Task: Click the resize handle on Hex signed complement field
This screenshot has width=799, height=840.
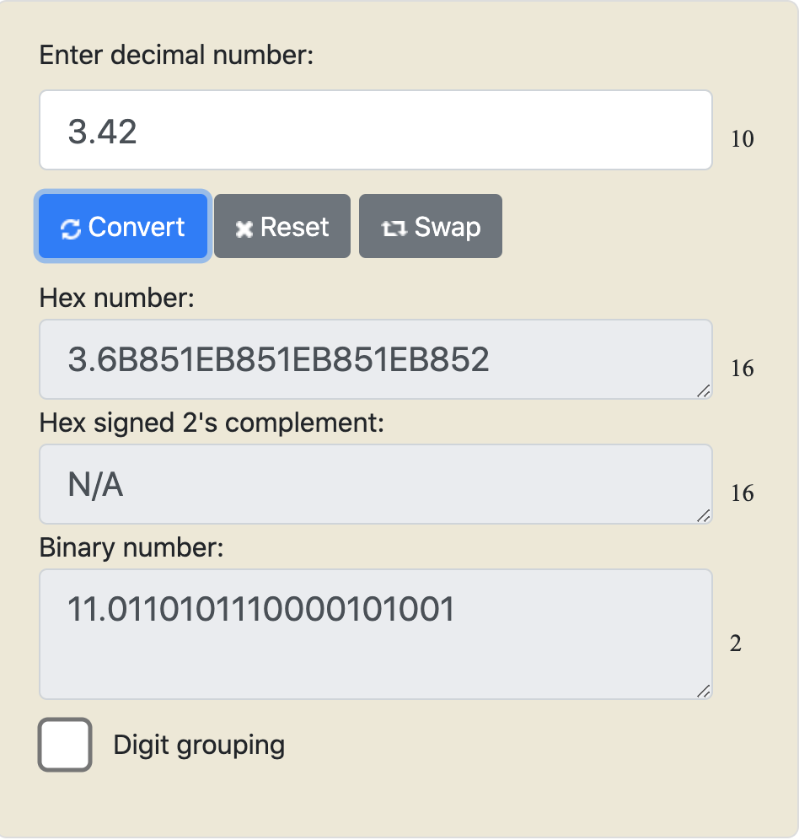Action: [705, 516]
